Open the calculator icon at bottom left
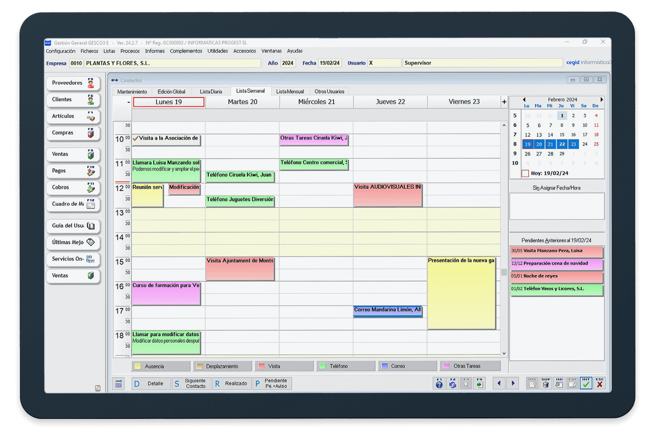Viewport: 655px width, 432px height. (118, 384)
